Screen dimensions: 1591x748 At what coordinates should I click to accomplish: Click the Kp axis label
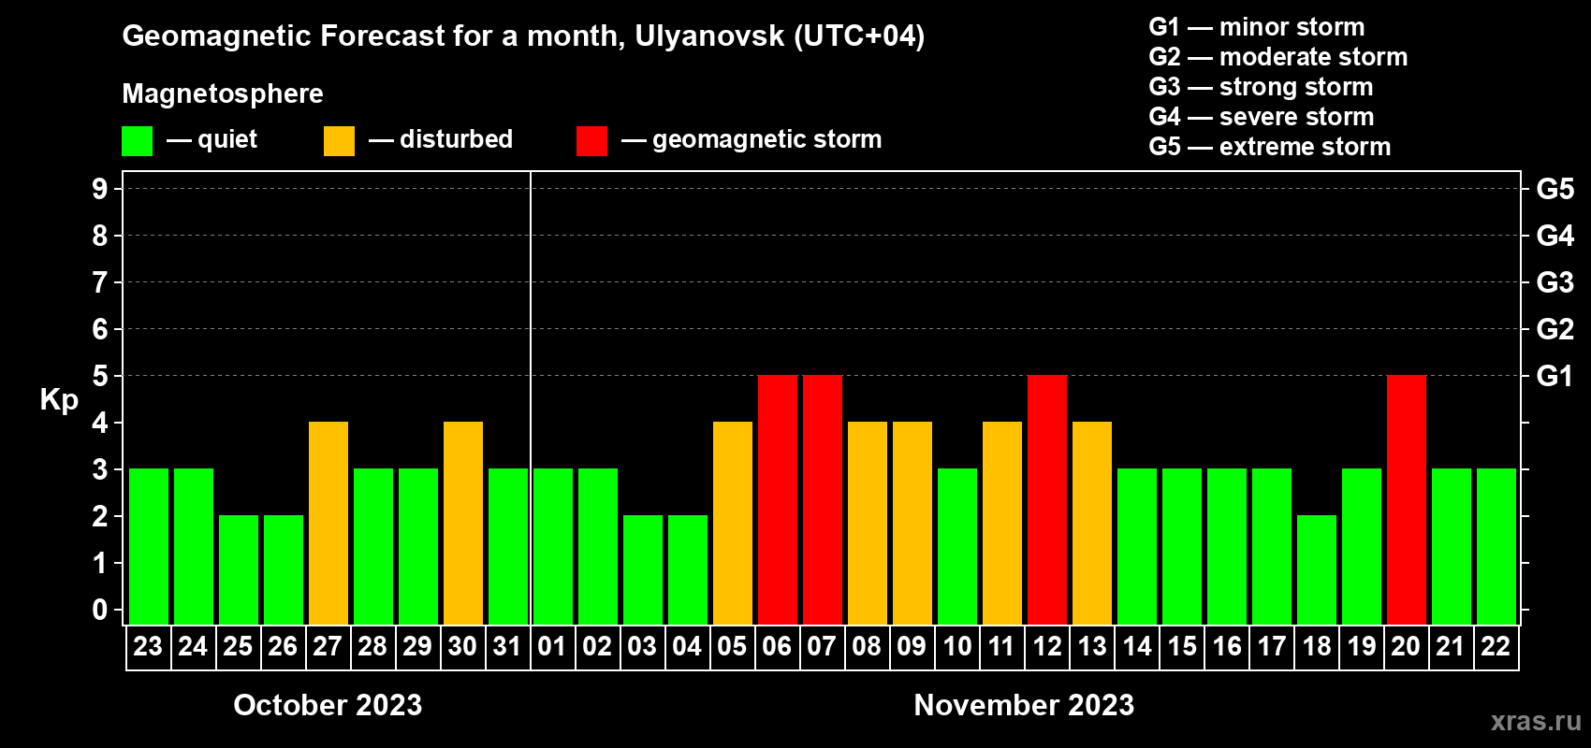click(x=59, y=400)
